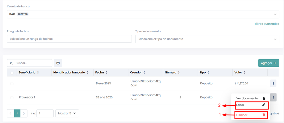Open the Filtros avanzados link
284x123 pixels.
[x=267, y=24]
